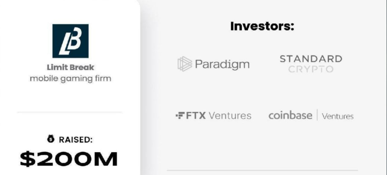Click the $200M raised amount
This screenshot has width=387, height=175.
(69, 159)
